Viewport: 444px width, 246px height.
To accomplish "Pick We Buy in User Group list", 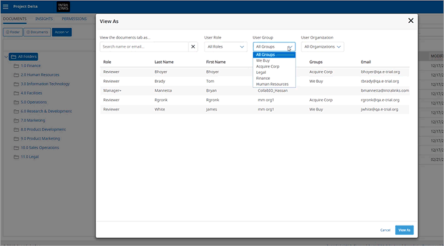I will pos(263,61).
